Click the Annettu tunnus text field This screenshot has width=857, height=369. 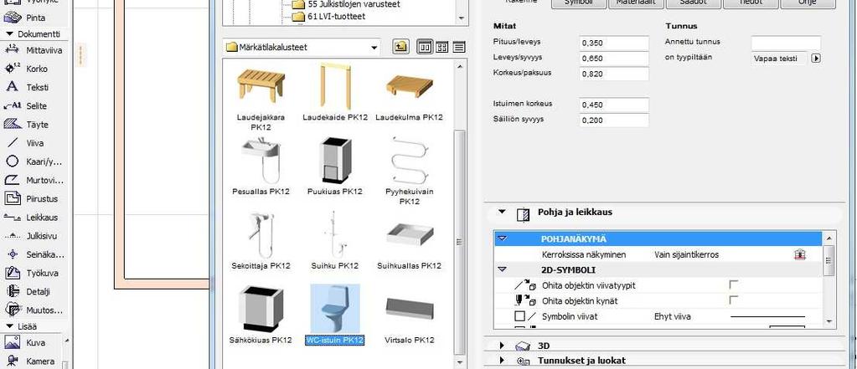(x=786, y=44)
